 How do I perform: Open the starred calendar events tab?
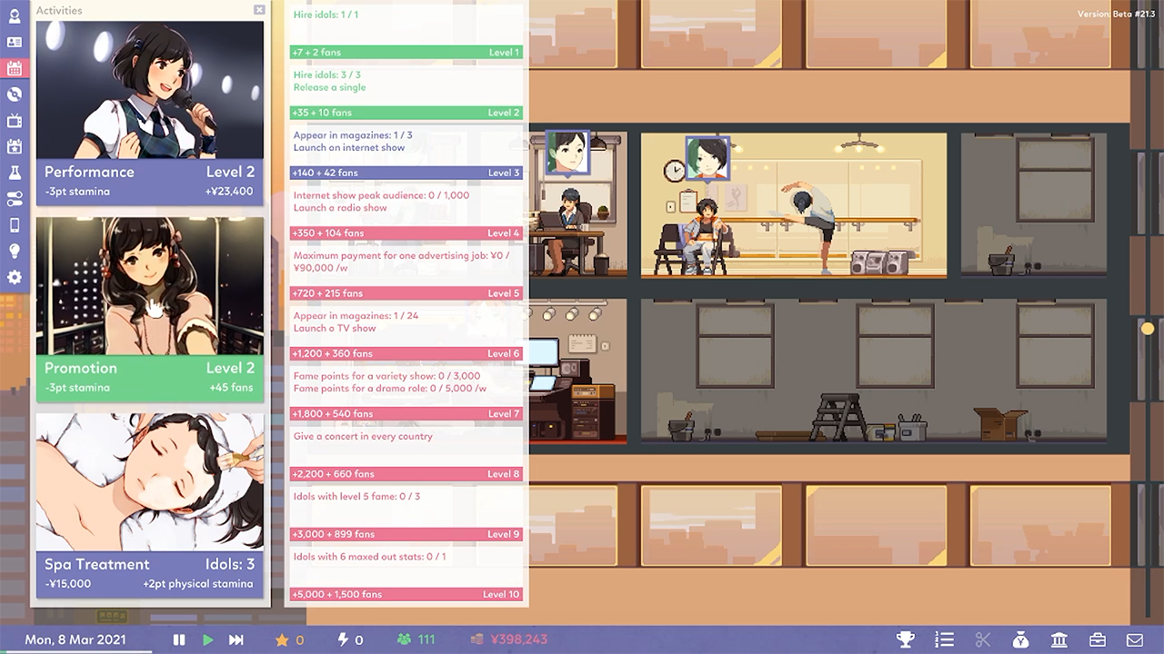tap(15, 147)
